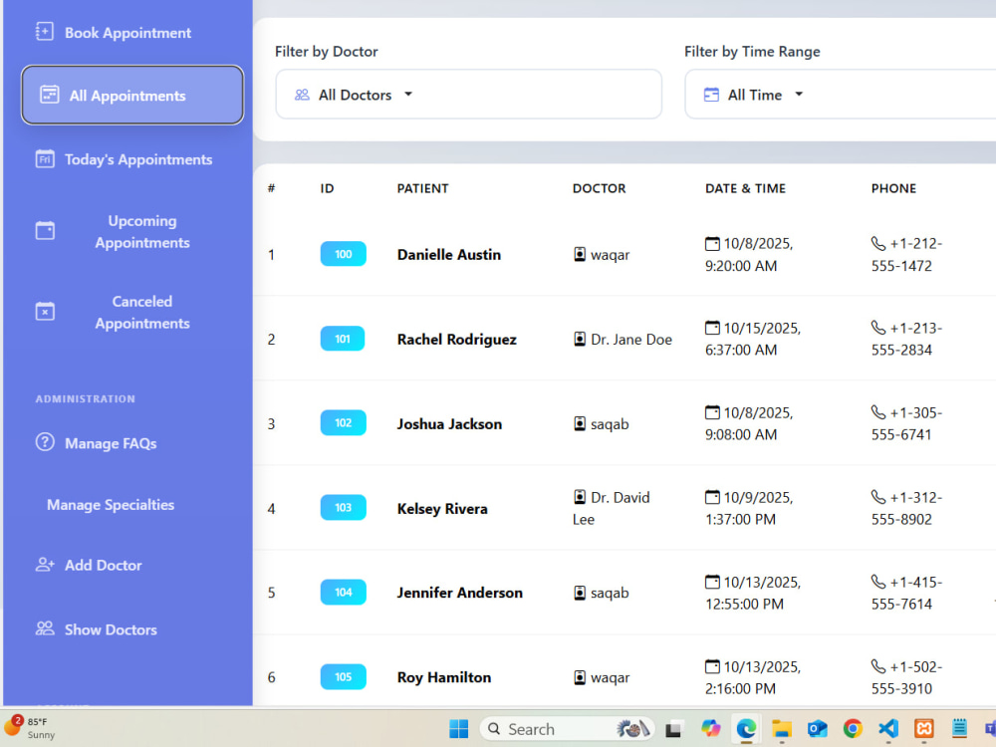Viewport: 996px width, 747px height.
Task: Open the weather widget showing 85°F
Action: click(31, 728)
